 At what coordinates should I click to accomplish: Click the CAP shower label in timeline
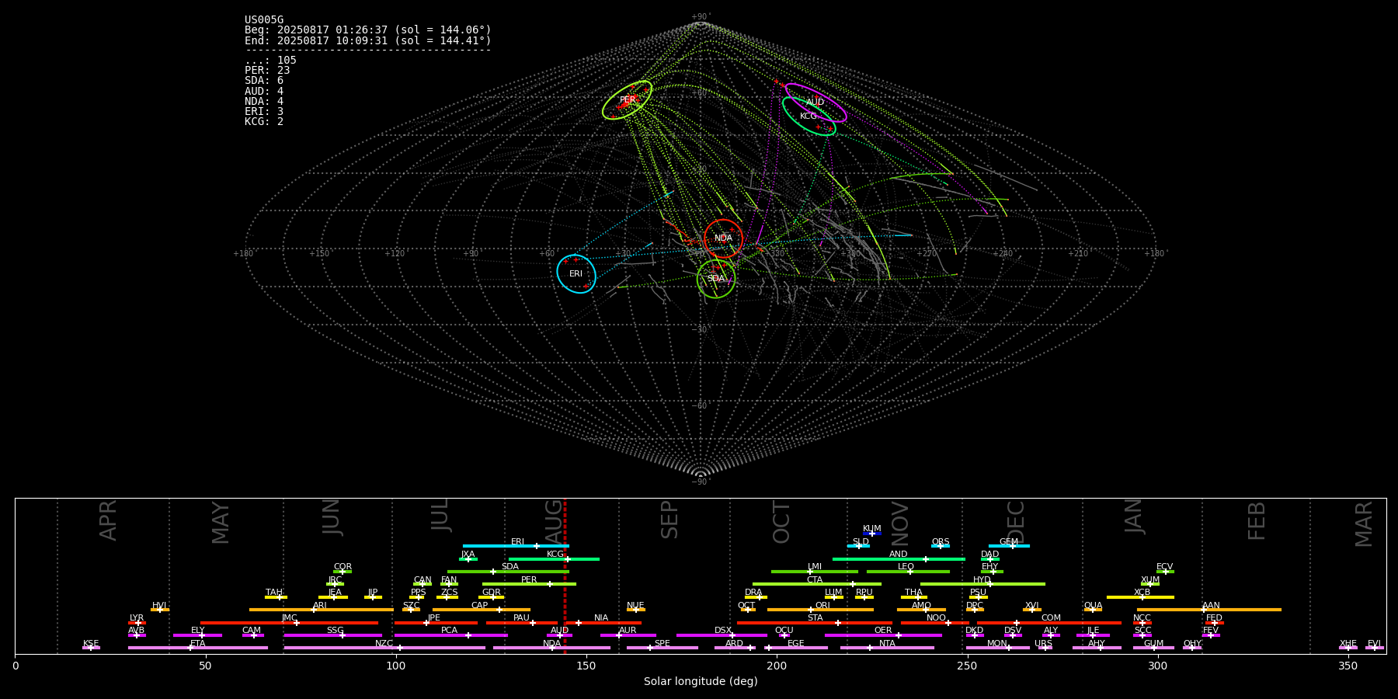point(480,606)
